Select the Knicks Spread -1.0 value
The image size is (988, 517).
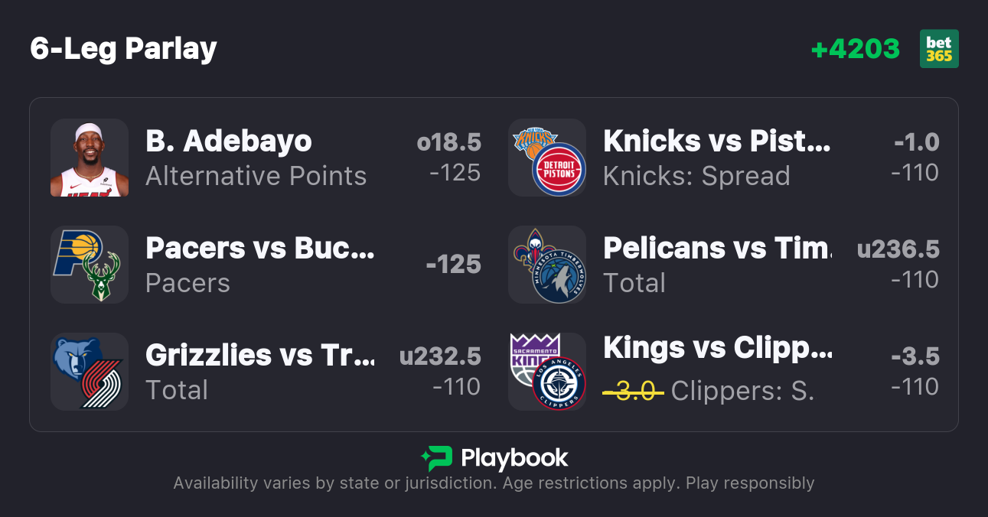pos(916,142)
